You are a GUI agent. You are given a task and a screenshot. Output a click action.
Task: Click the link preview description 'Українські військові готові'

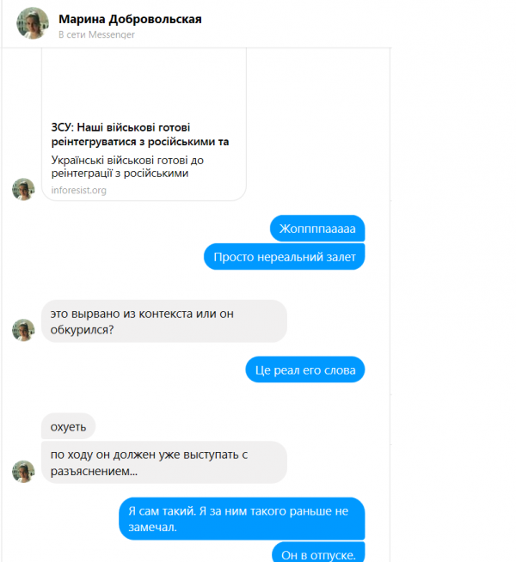coord(127,167)
